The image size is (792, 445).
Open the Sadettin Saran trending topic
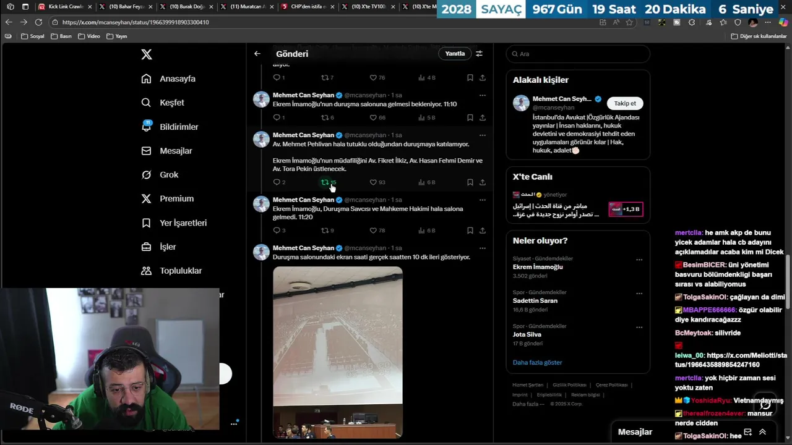pyautogui.click(x=535, y=300)
